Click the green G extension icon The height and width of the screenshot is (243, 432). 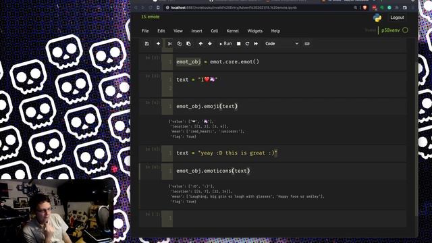click(x=389, y=7)
